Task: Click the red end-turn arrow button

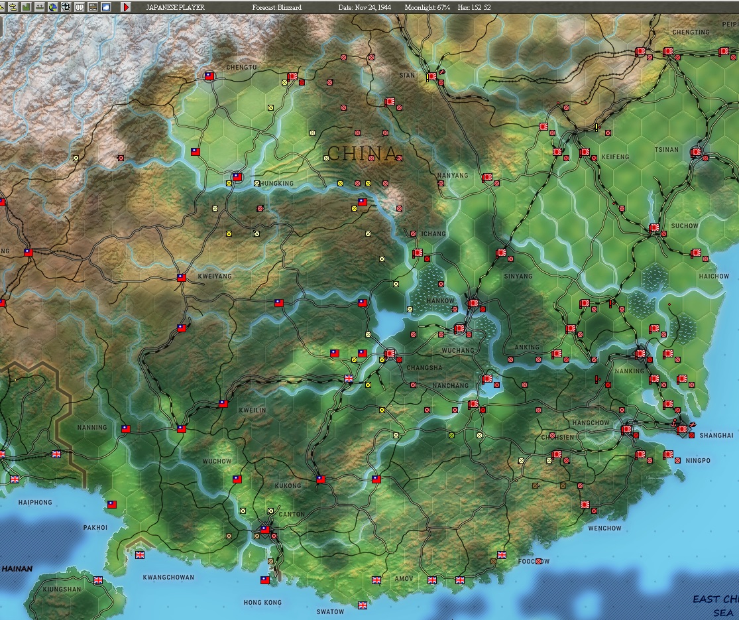Action: pos(126,7)
